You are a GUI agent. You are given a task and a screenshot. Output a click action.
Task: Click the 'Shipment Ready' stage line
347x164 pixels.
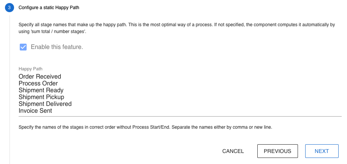(41, 90)
